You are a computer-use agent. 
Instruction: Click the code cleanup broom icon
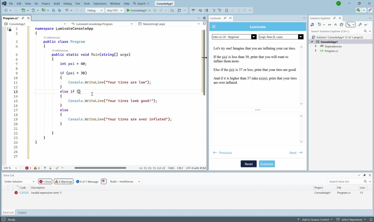tap(57, 168)
